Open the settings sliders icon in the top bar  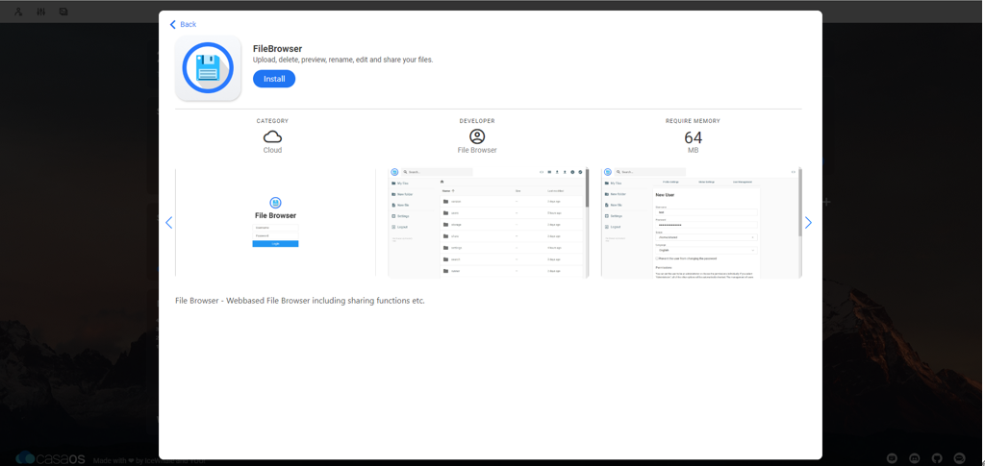tap(40, 12)
